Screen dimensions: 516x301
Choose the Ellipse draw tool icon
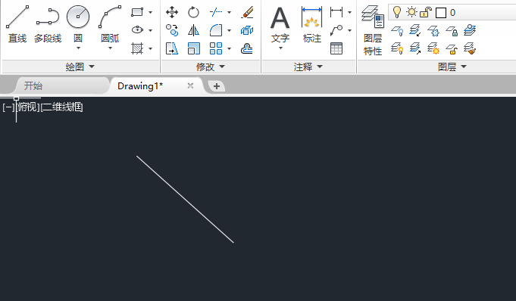(137, 30)
